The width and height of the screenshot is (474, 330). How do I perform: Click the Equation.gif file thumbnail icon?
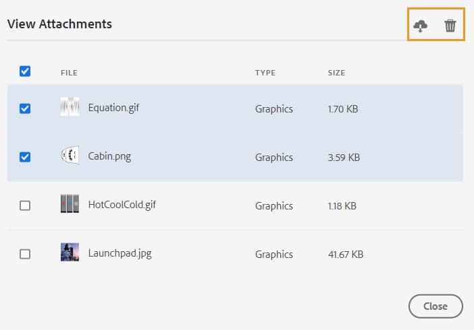pyautogui.click(x=70, y=107)
